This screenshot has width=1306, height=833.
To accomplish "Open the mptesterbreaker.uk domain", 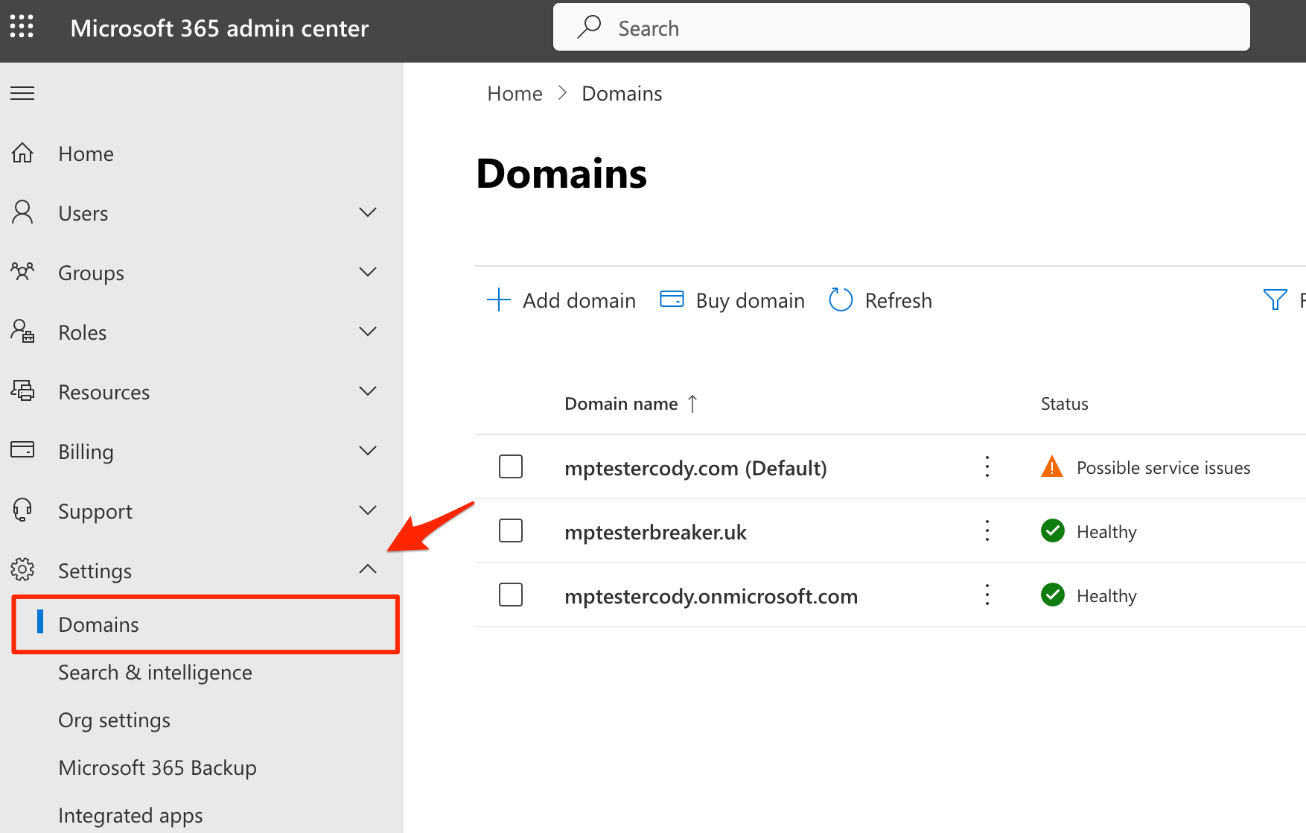I will click(x=655, y=532).
